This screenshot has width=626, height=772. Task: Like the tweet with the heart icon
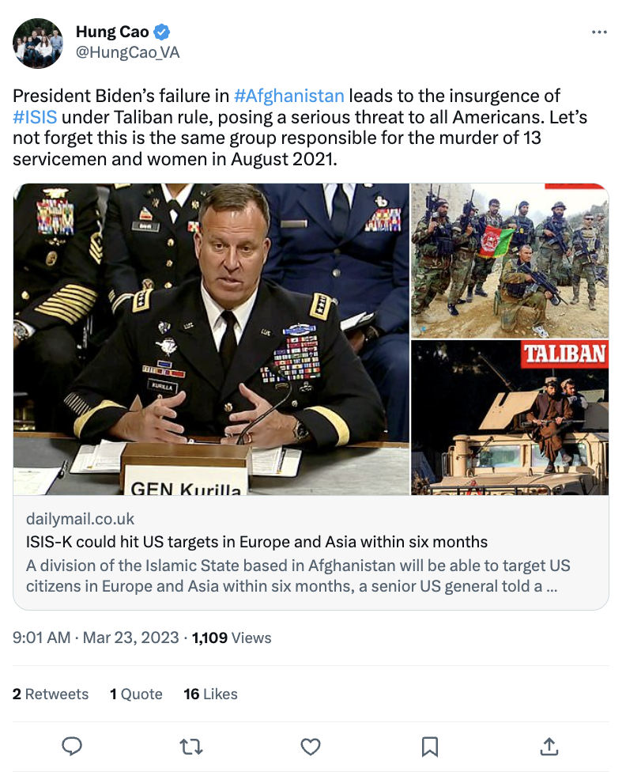pos(311,746)
